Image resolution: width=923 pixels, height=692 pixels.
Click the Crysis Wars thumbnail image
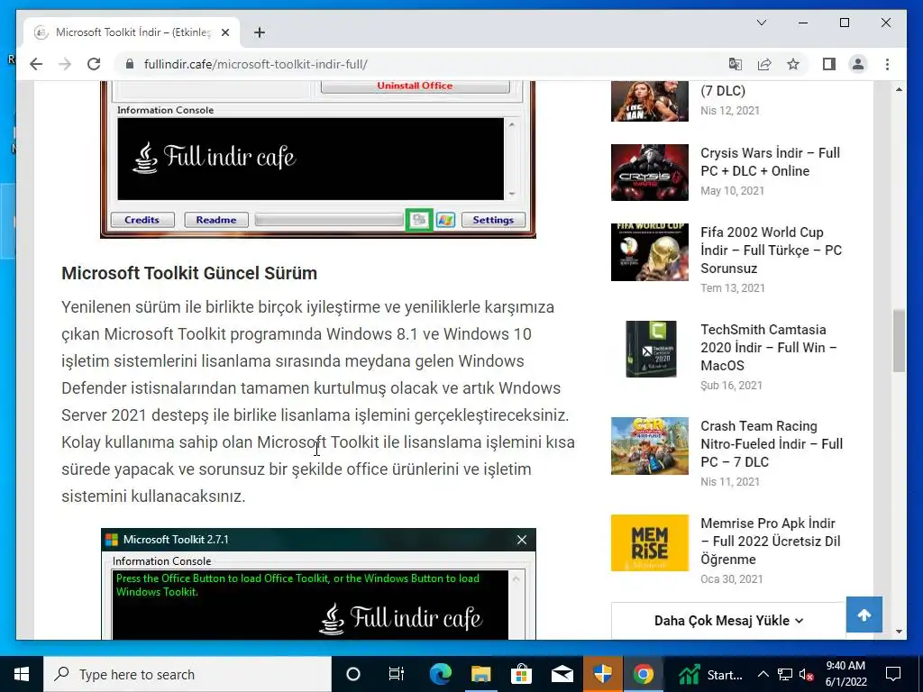pos(649,172)
